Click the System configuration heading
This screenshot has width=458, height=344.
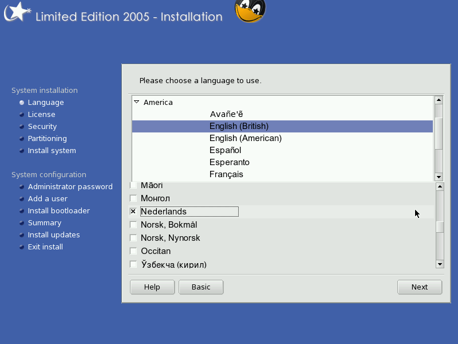coord(49,175)
